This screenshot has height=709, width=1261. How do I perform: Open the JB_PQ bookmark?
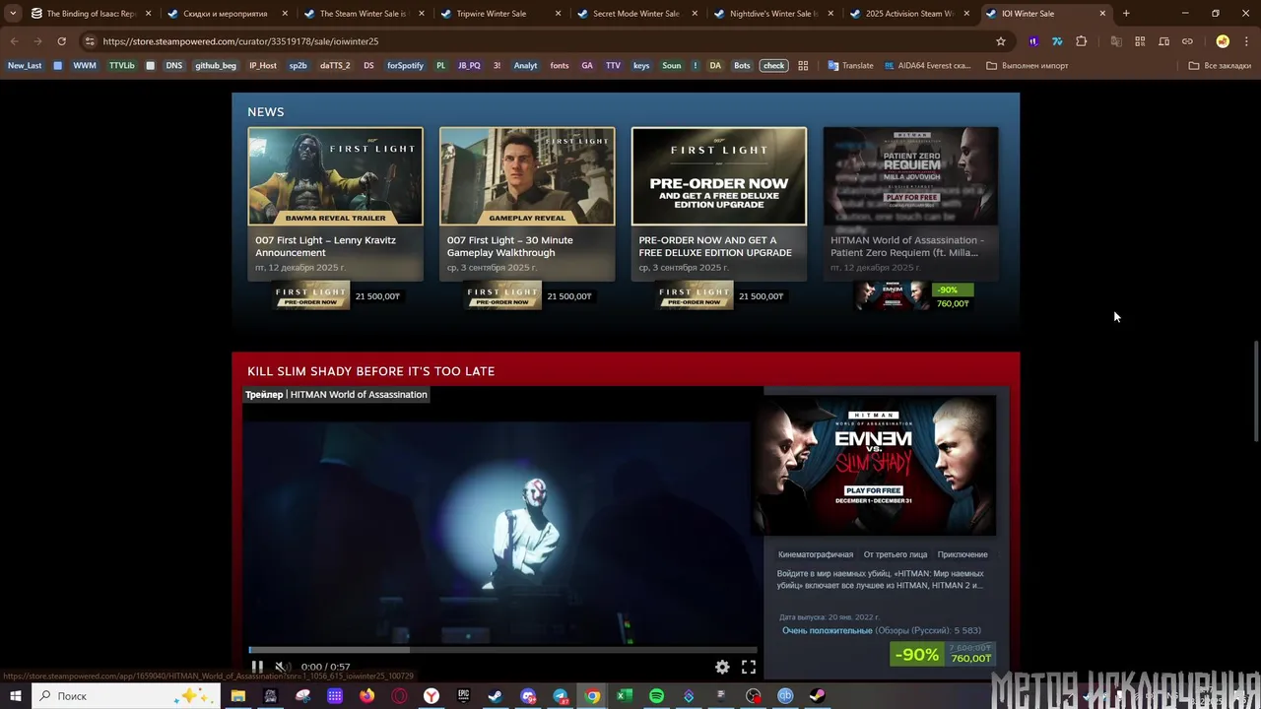tap(469, 65)
